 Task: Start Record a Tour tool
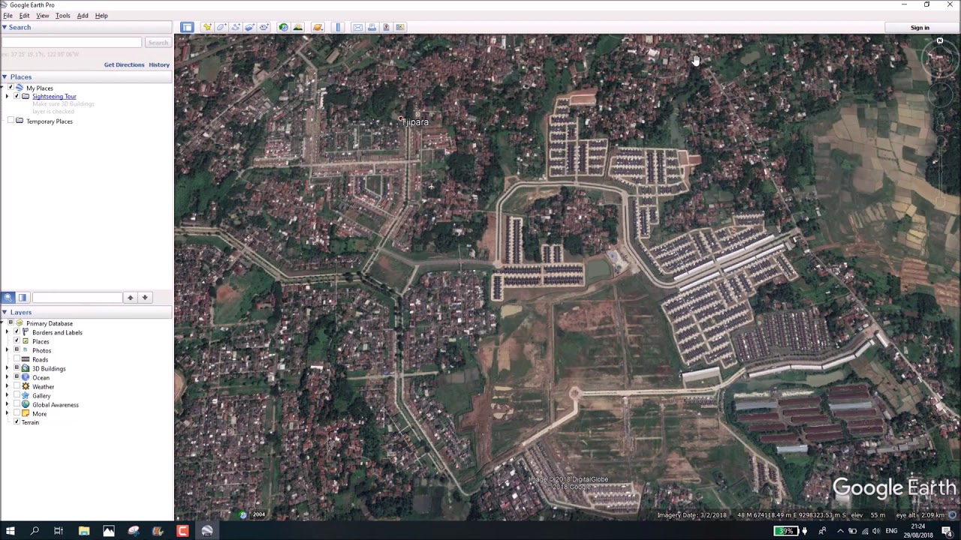tap(264, 28)
